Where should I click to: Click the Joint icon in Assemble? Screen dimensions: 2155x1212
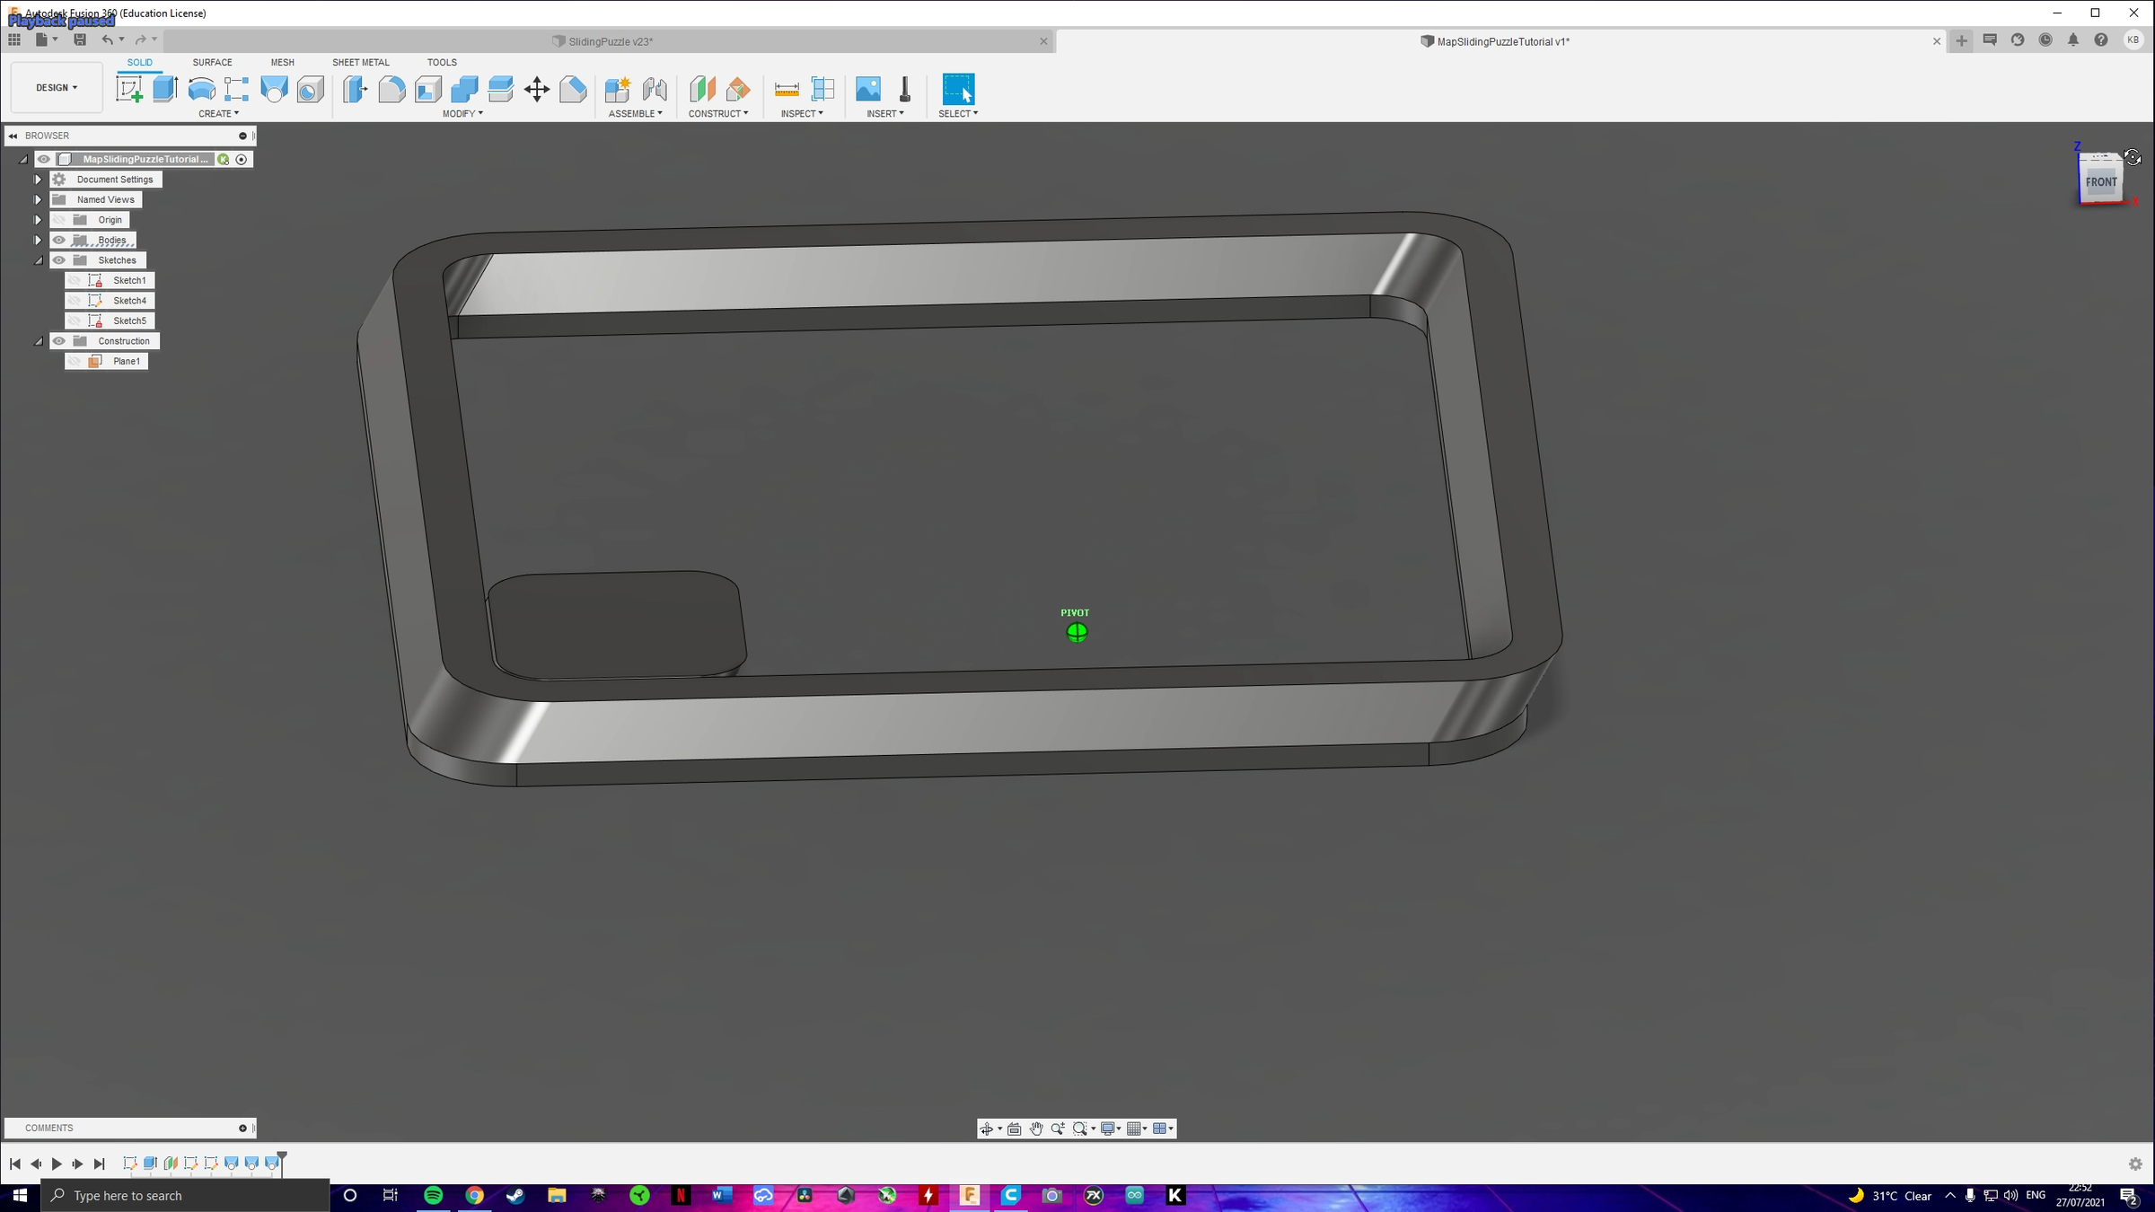(655, 89)
